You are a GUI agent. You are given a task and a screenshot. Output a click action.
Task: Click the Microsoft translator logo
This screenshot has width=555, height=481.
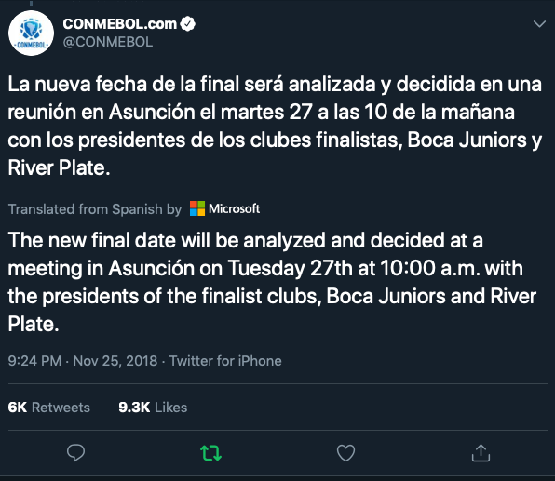point(197,208)
